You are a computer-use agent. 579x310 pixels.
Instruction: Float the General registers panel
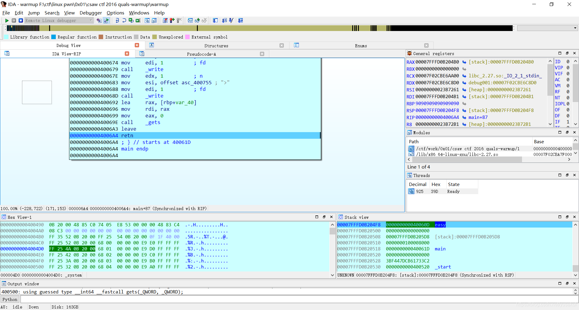[x=567, y=53]
